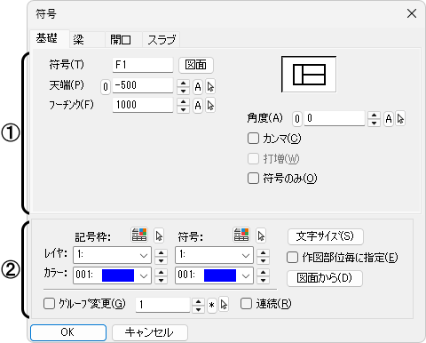Toggle the グループ変更(G) checkbox
Image resolution: width=426 pixels, height=343 pixels.
pos(49,304)
